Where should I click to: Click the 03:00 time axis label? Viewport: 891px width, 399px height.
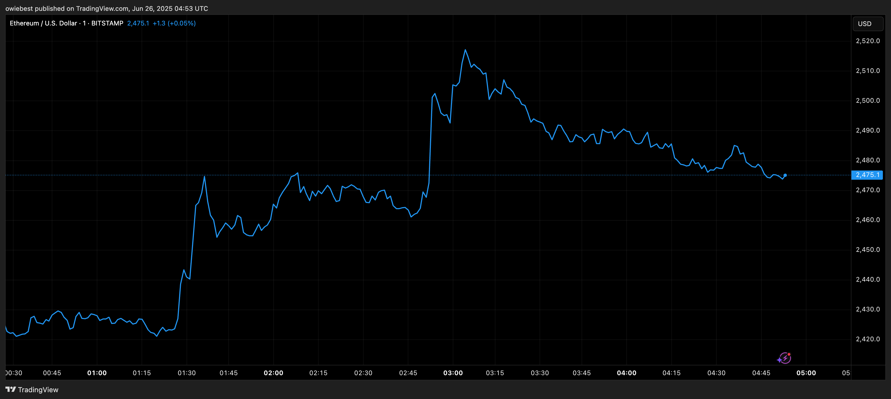(453, 373)
